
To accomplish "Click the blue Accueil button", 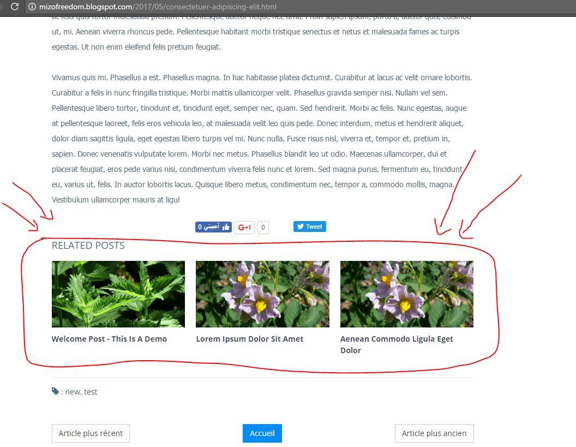I will click(262, 433).
